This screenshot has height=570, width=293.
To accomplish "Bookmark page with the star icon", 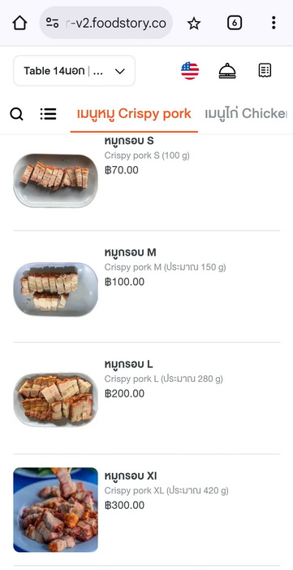I will tap(194, 24).
